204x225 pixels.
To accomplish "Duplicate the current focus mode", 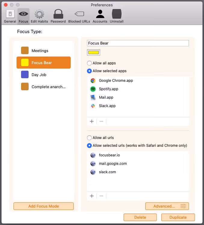I will 178,217.
